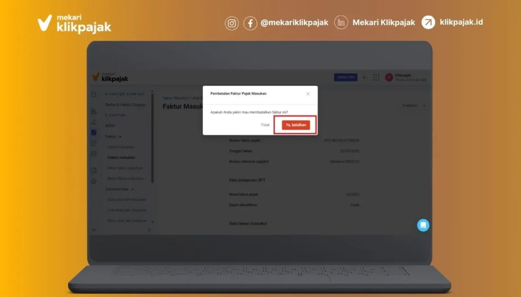The height and width of the screenshot is (297, 521).
Task: Collapse the sidebar with the double chevron
Action: 149,230
